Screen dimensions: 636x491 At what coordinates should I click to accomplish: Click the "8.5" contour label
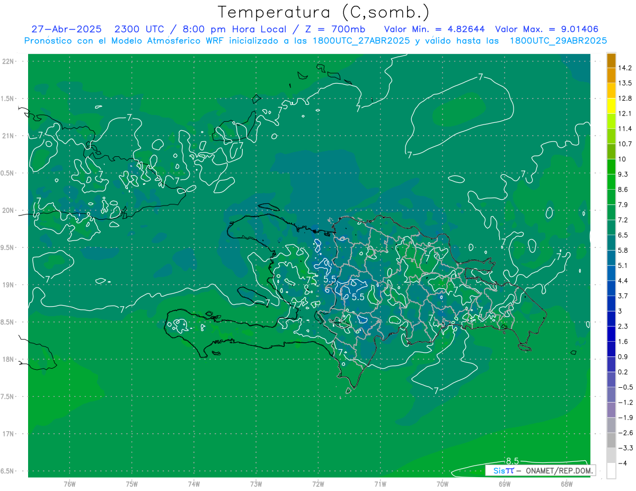pos(512,461)
